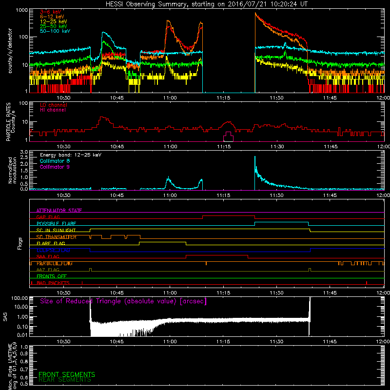
Task: Click the SC TRANSMITTER flag label
Action: [x=57, y=237]
